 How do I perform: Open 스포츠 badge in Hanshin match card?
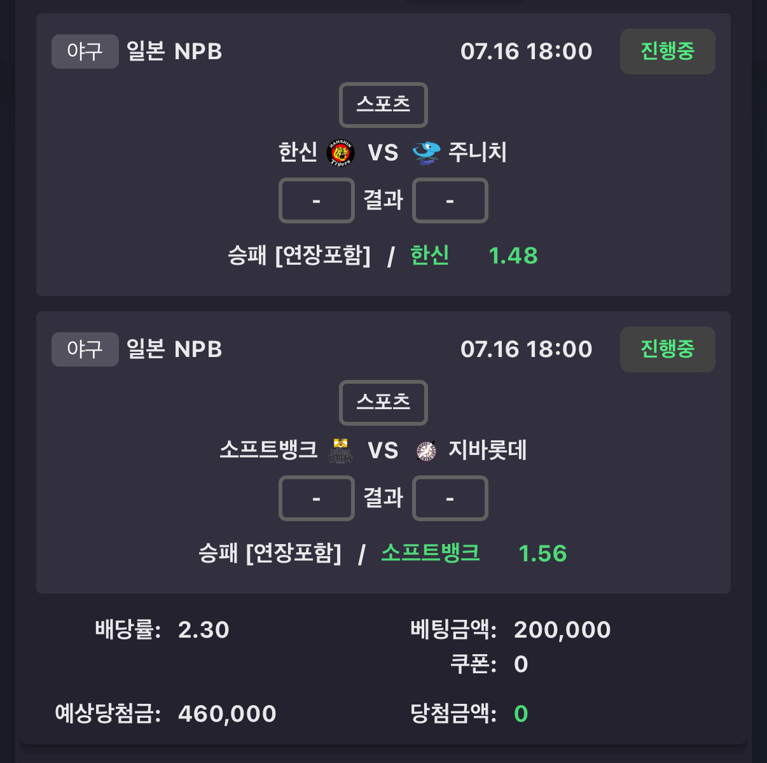point(383,105)
